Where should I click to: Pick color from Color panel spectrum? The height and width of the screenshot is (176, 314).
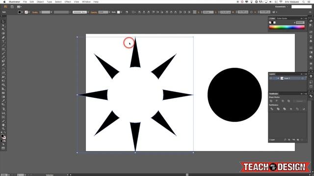pyautogui.click(x=287, y=27)
